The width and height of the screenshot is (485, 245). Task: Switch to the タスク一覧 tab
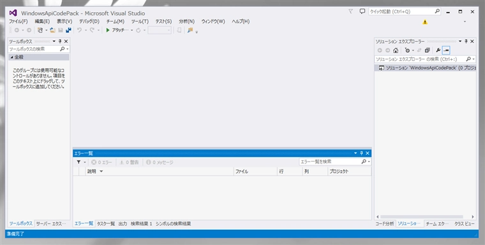click(106, 224)
